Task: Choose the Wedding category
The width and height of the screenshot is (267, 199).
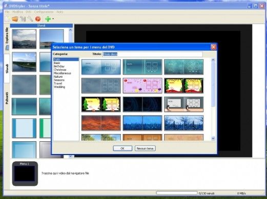Action: click(59, 87)
